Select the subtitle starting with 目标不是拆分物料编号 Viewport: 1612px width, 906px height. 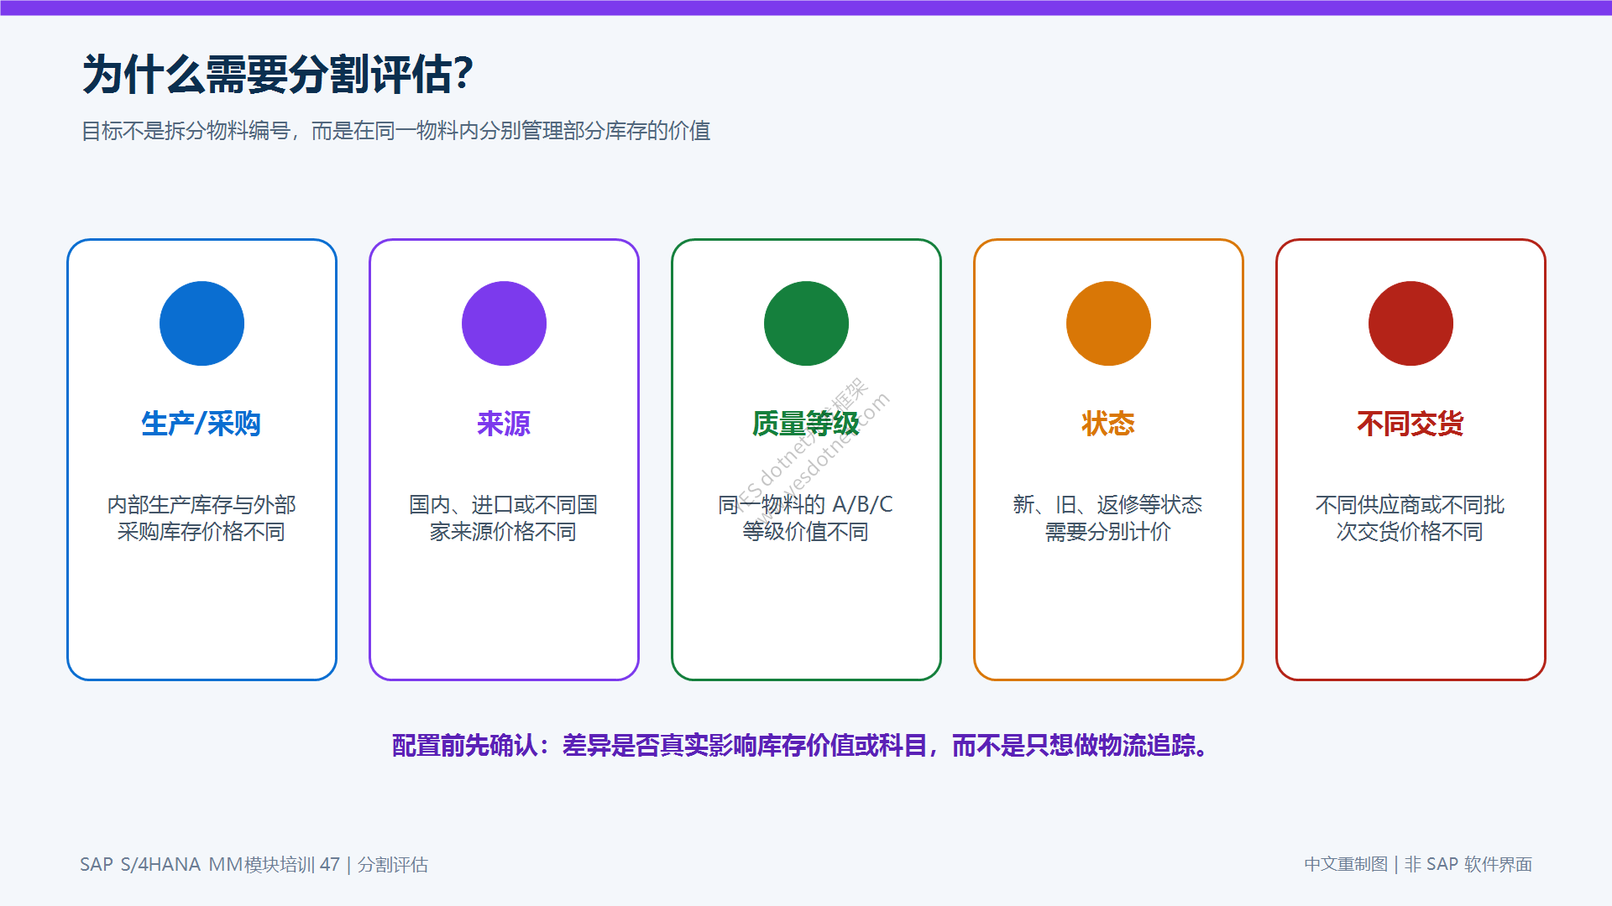[x=395, y=131]
